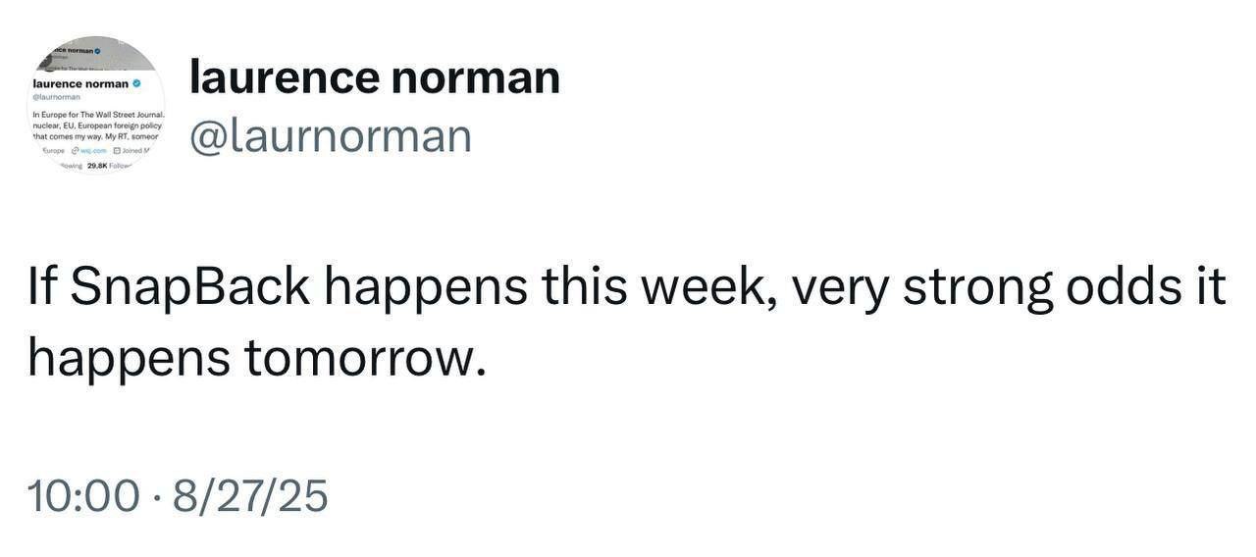Click the "Europe" location text in avatar
The image size is (1256, 557).
point(52,150)
